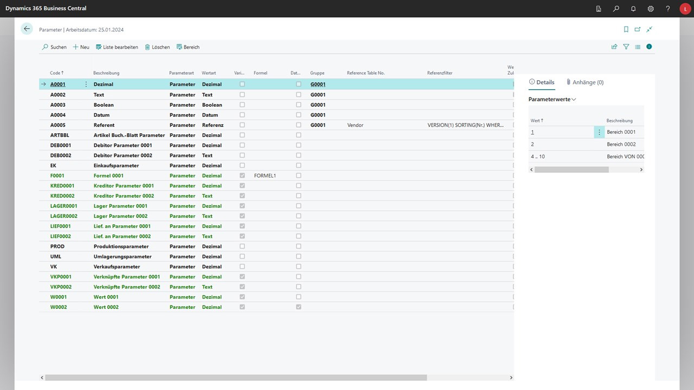Sort the Wert column in FactBox
The width and height of the screenshot is (694, 390).
(537, 121)
